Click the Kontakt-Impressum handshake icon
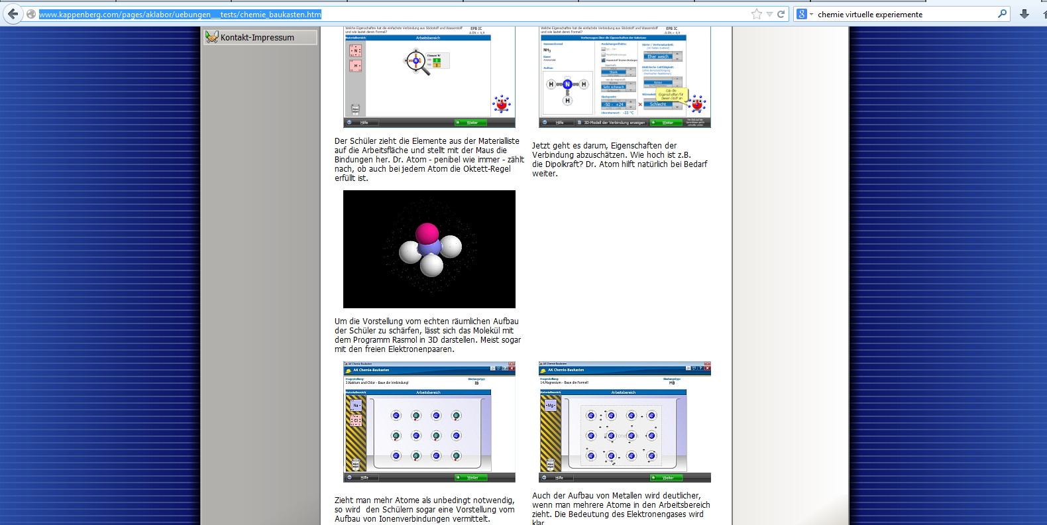Viewport: 1047px width, 525px height. (x=211, y=37)
